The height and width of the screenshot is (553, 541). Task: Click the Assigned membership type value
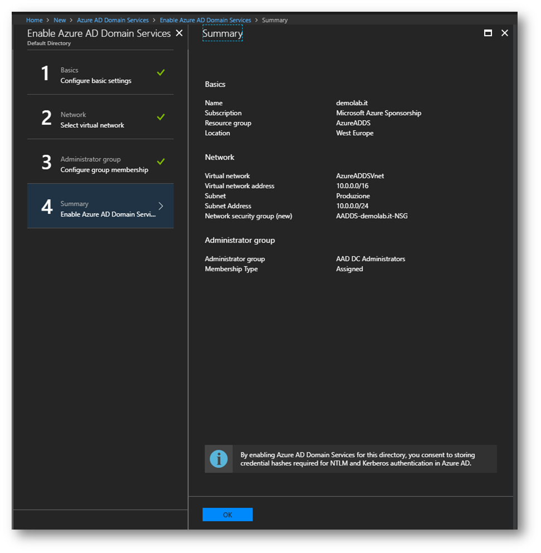point(349,269)
